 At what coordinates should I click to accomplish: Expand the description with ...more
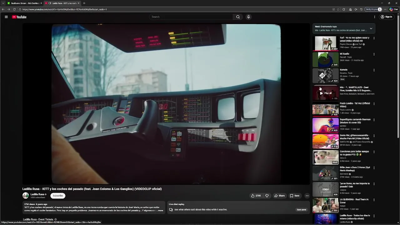coord(160,210)
